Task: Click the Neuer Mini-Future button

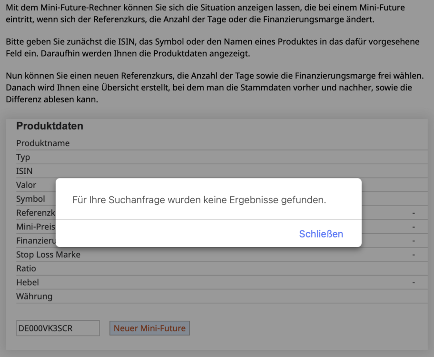Action: (149, 328)
